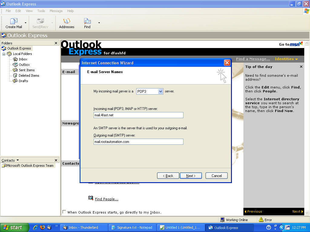Select the Outlook Express root folder icon
Screen dimensions: 310x232
(x=4, y=48)
